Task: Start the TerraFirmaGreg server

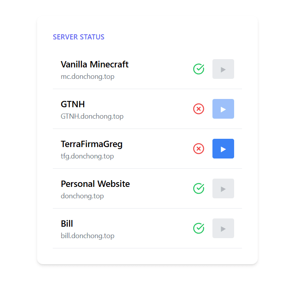Action: click(x=223, y=149)
